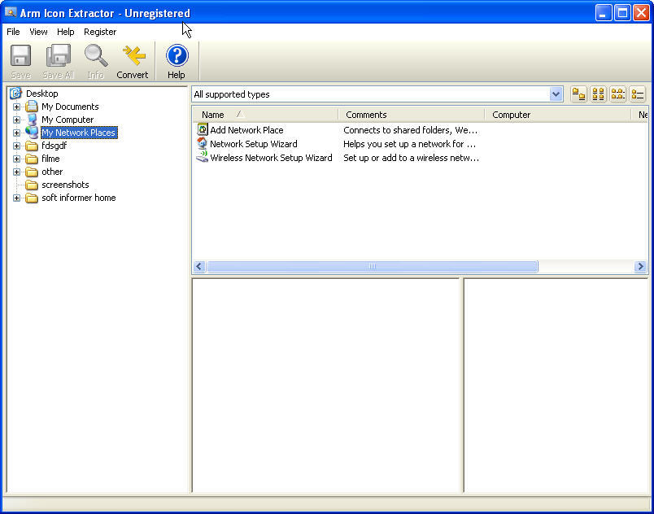Click the screenshots folder icon
The image size is (654, 514).
[32, 185]
